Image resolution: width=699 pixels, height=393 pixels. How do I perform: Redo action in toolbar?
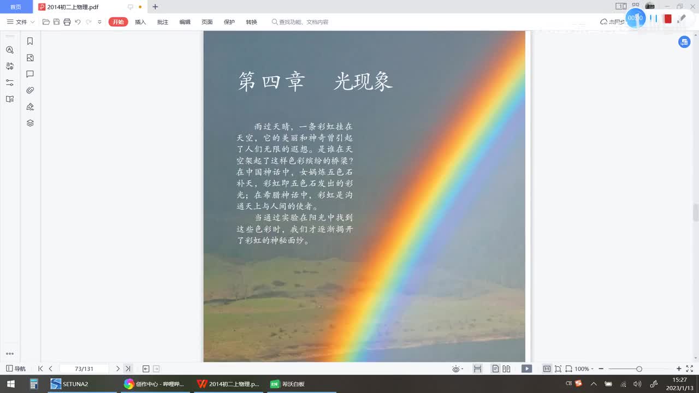point(88,22)
